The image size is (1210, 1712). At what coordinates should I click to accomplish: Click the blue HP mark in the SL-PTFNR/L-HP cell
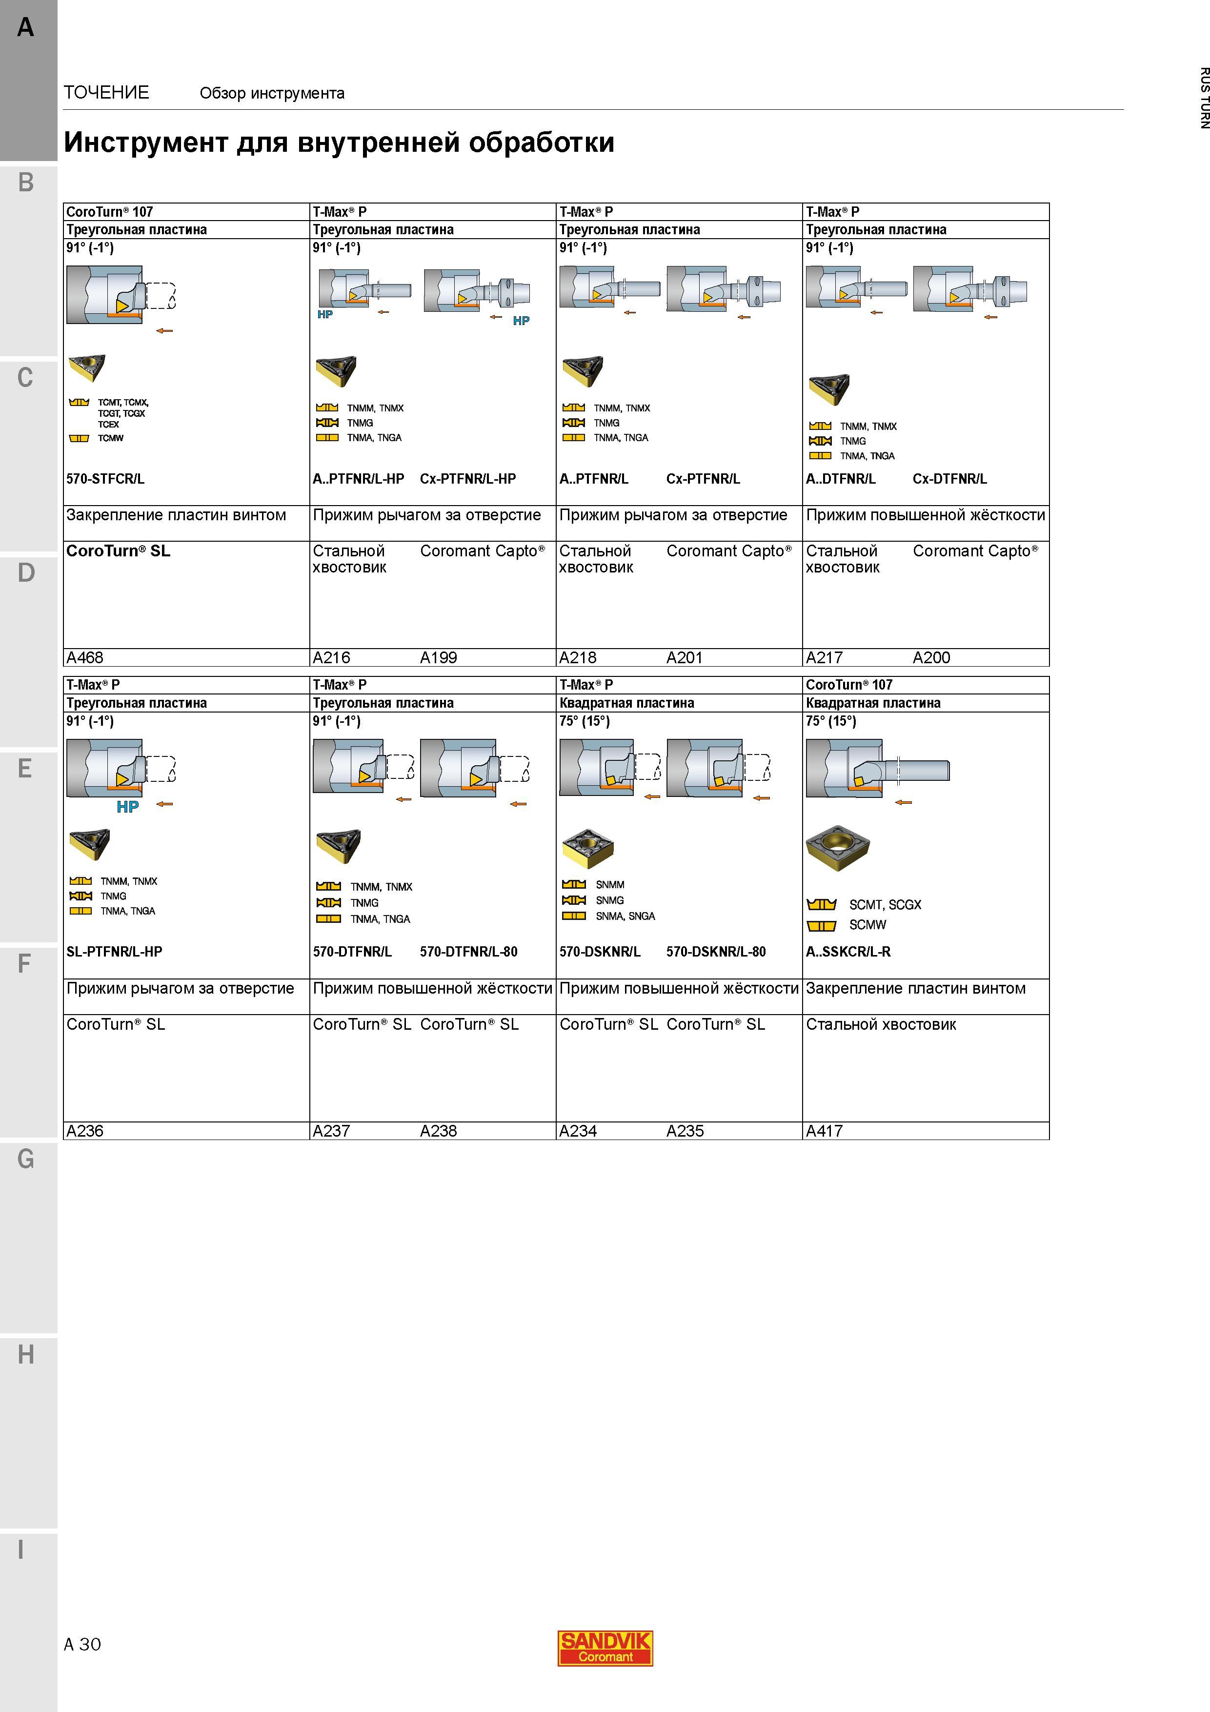pos(127,807)
